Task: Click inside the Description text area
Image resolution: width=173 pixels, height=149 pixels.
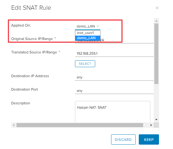Action: pos(113,112)
